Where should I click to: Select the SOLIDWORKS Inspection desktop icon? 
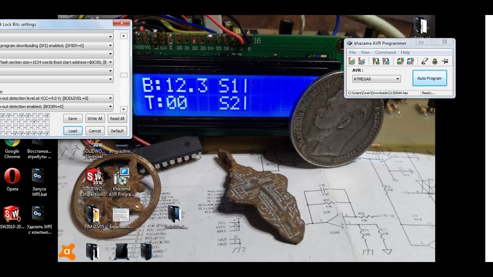coord(94,182)
